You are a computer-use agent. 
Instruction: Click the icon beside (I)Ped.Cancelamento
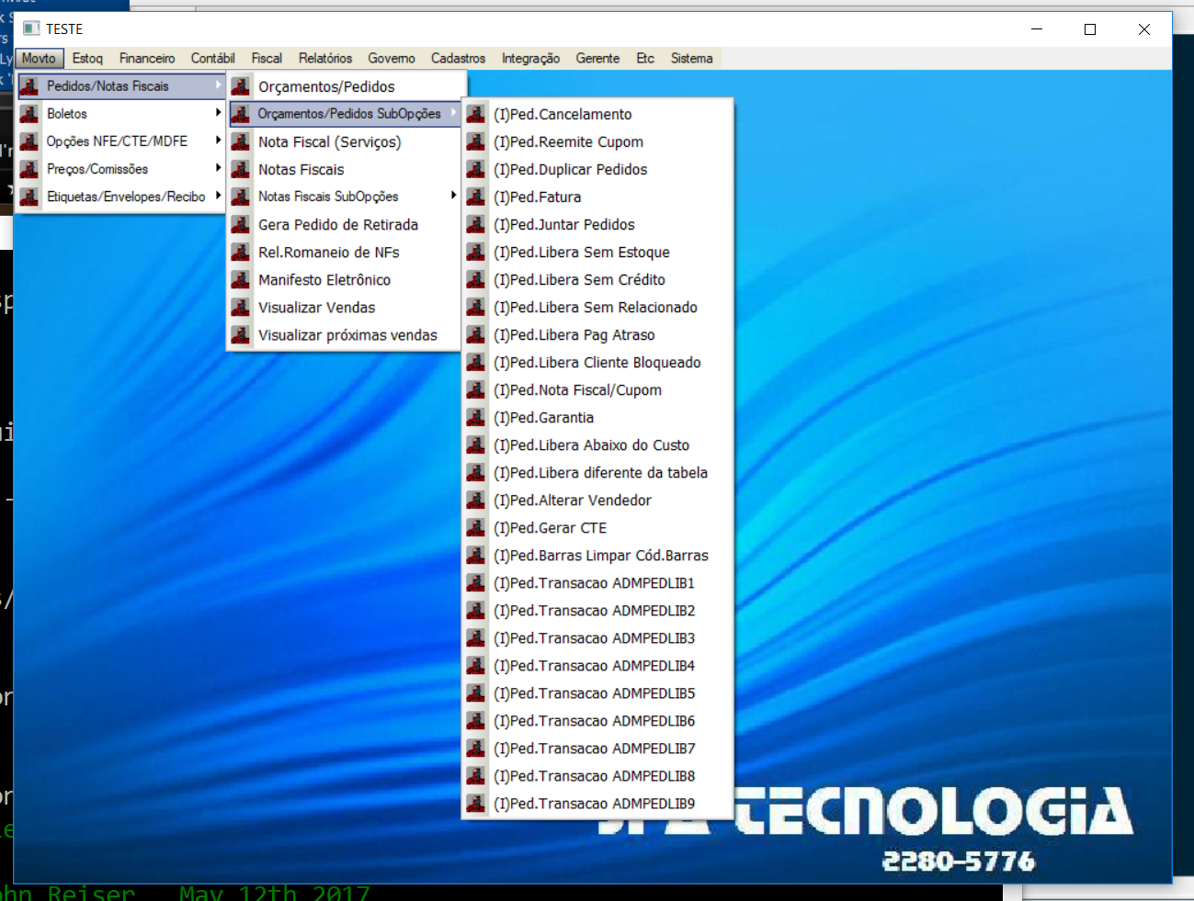click(476, 114)
